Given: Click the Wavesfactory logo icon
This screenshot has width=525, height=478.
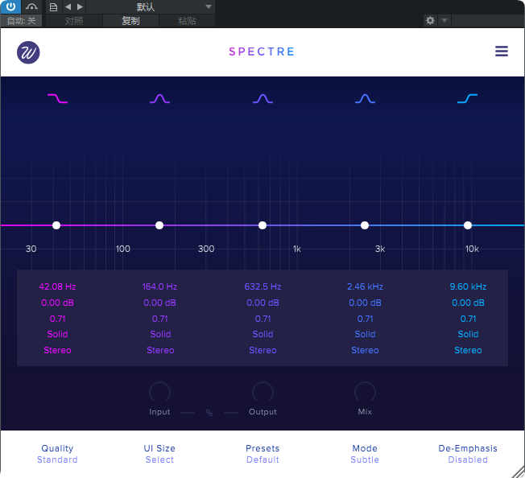Looking at the screenshot, I should pyautogui.click(x=28, y=52).
